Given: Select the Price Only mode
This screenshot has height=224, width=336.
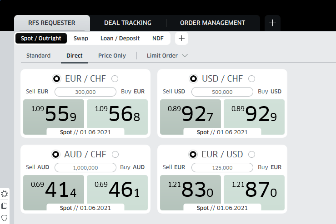Looking at the screenshot, I should [112, 56].
